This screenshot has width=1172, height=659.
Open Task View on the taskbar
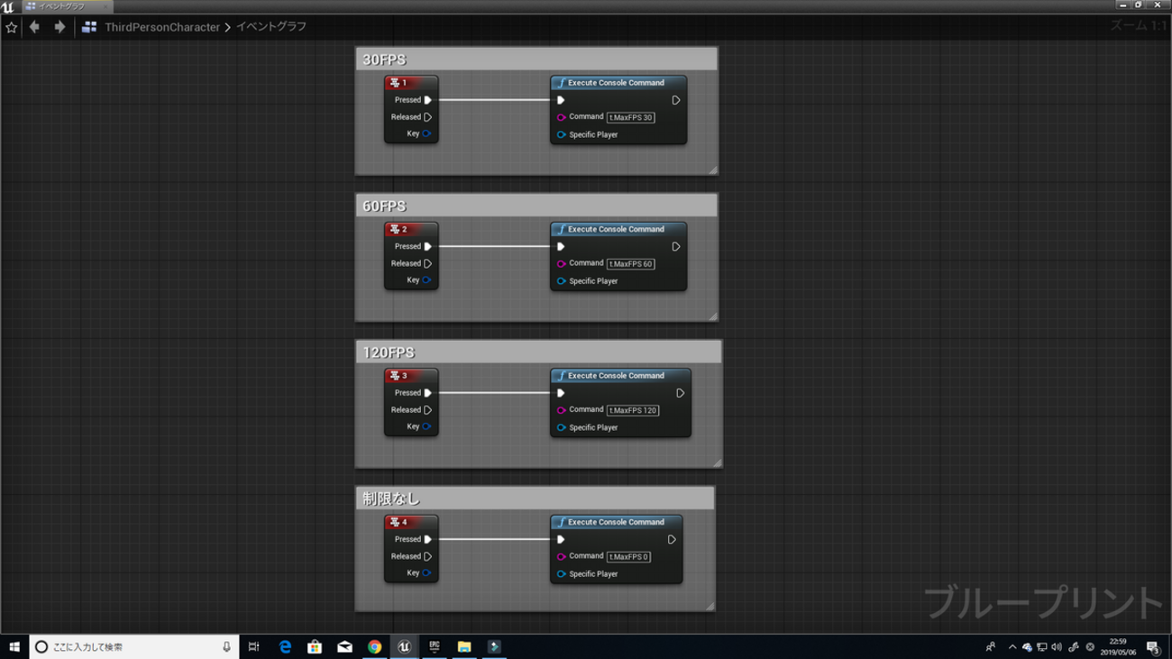tap(254, 646)
